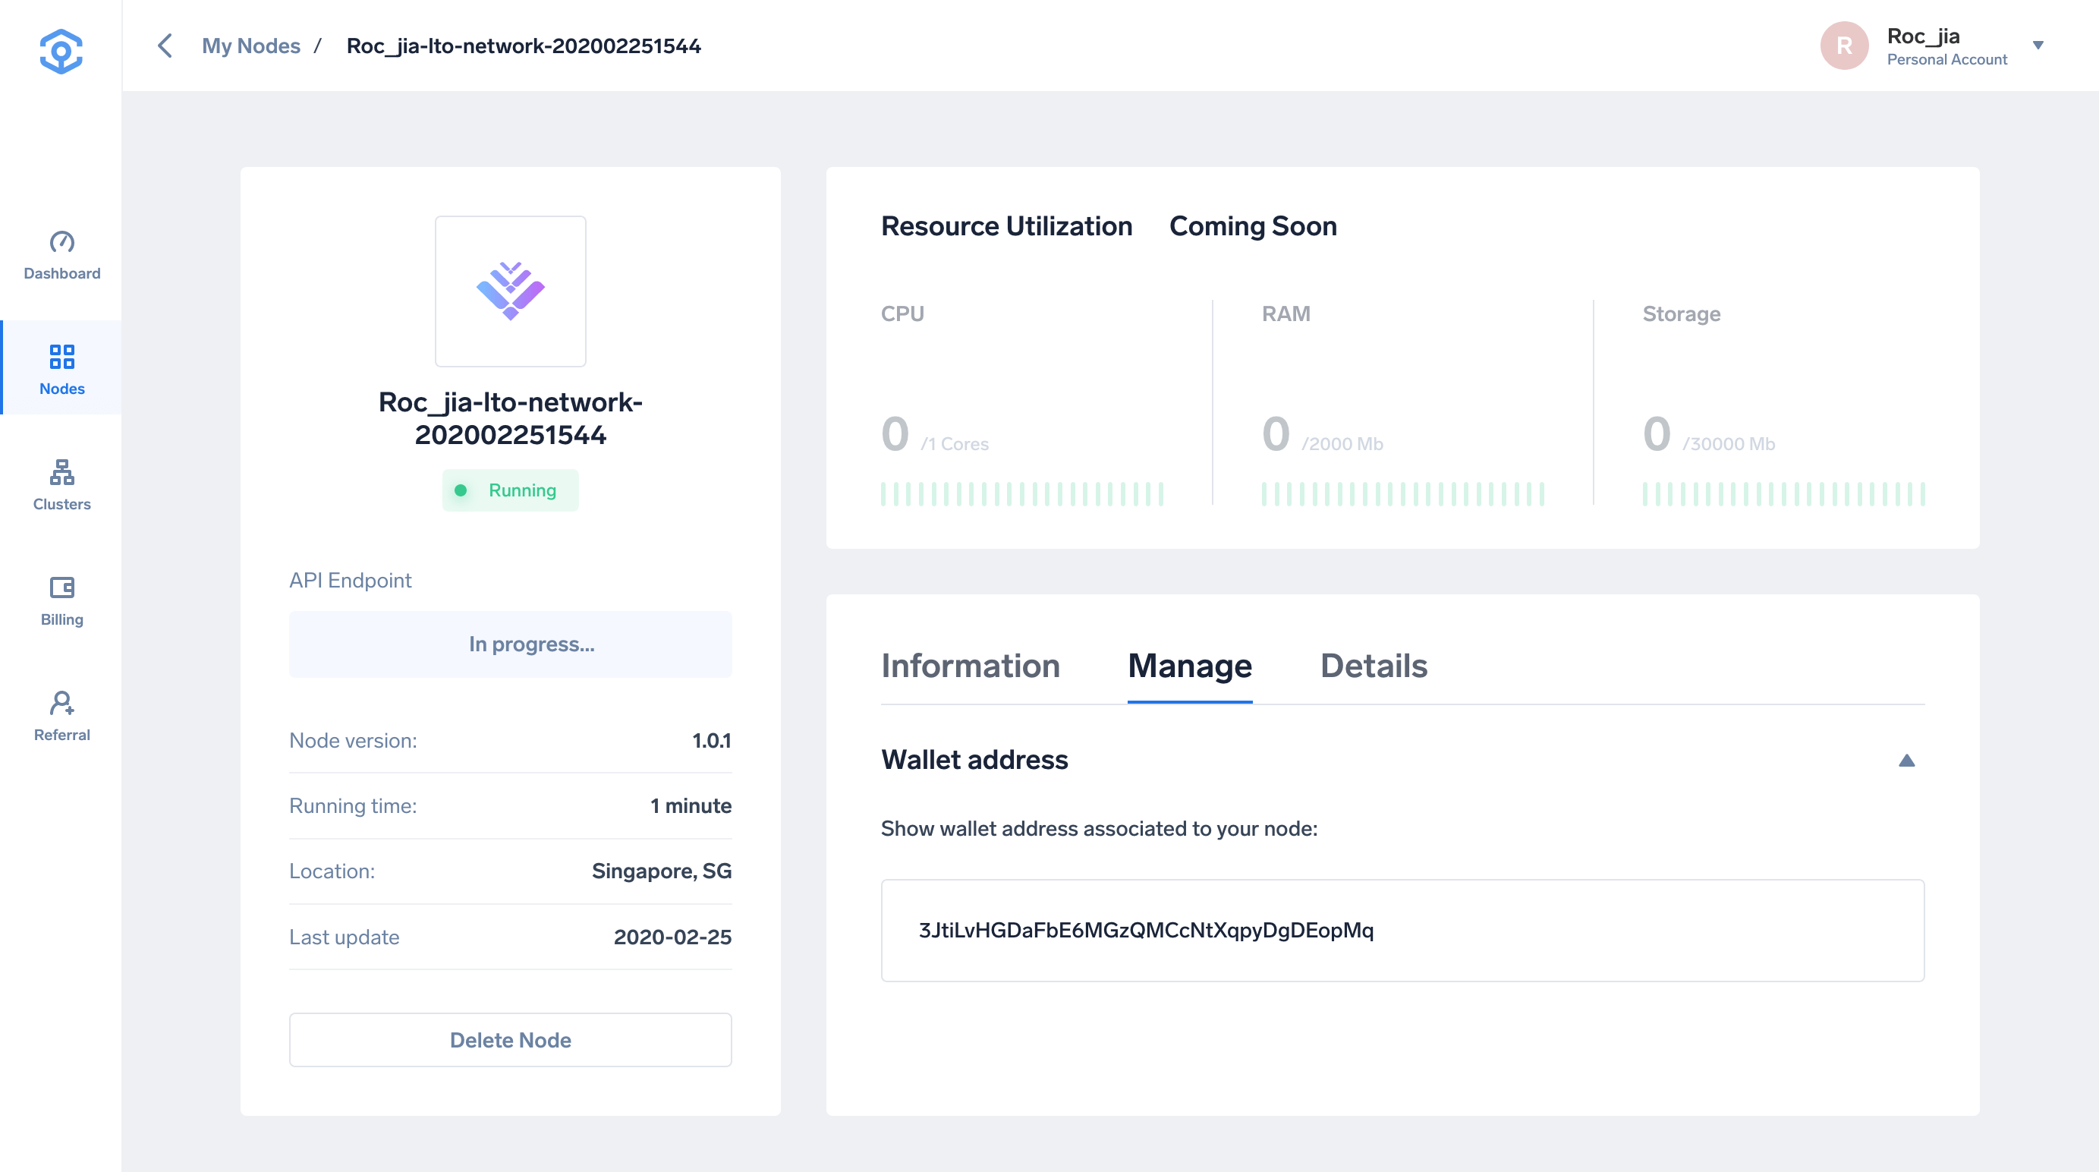Screen dimensions: 2099x1172
Task: Click the In progress API endpoint box
Action: coord(510,644)
